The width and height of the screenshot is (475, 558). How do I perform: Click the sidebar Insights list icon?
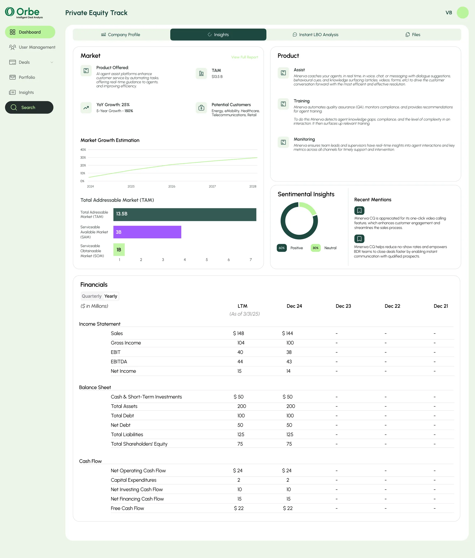[12, 92]
